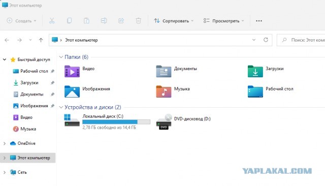Image resolution: width=325 pixels, height=186 pixels.
Task: Open the Рабочий стол folder icon in Папки
Action: [255, 91]
